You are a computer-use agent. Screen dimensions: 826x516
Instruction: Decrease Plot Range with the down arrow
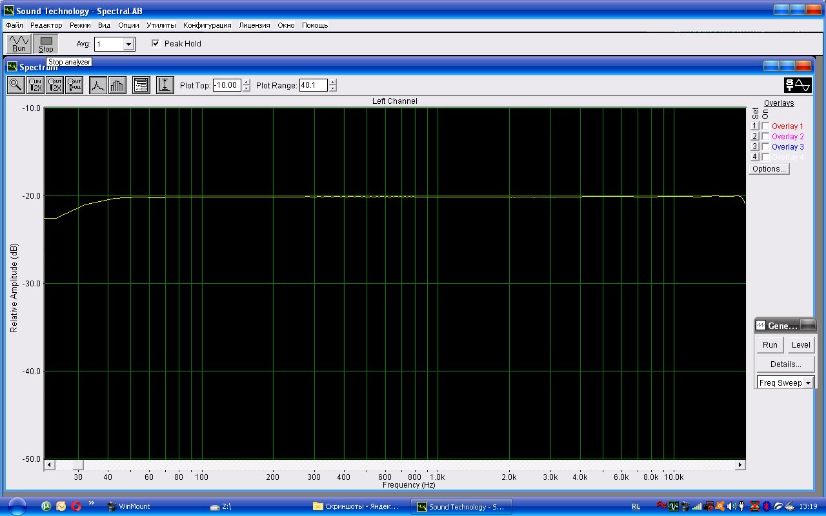332,88
